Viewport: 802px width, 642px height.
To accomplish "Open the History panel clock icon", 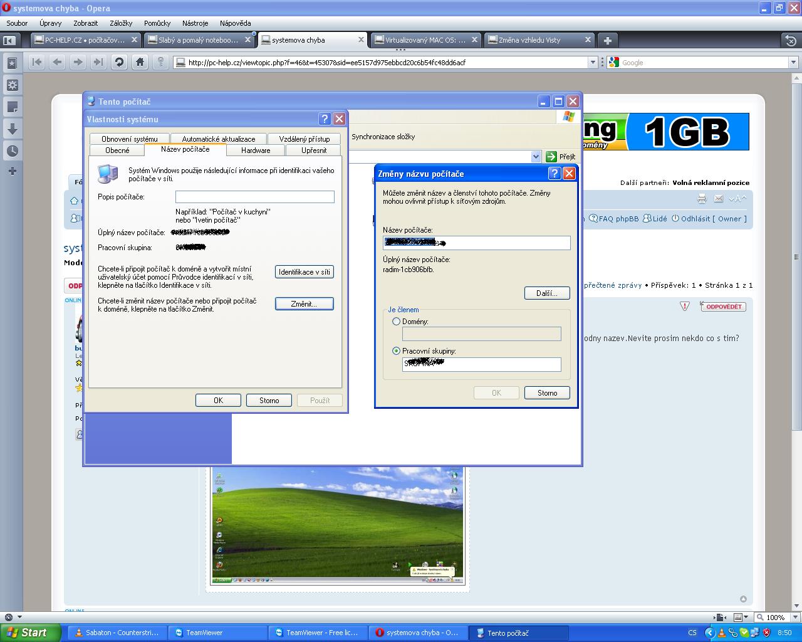I will pos(12,151).
